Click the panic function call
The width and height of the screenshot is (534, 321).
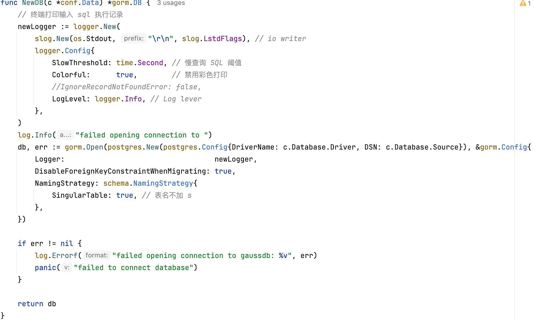[45, 268]
